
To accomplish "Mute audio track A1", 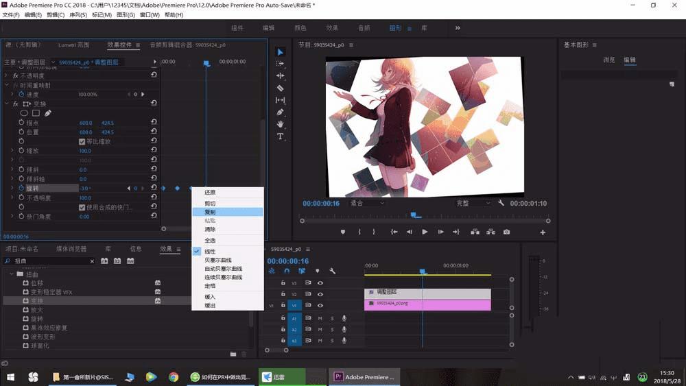I will [x=320, y=318].
